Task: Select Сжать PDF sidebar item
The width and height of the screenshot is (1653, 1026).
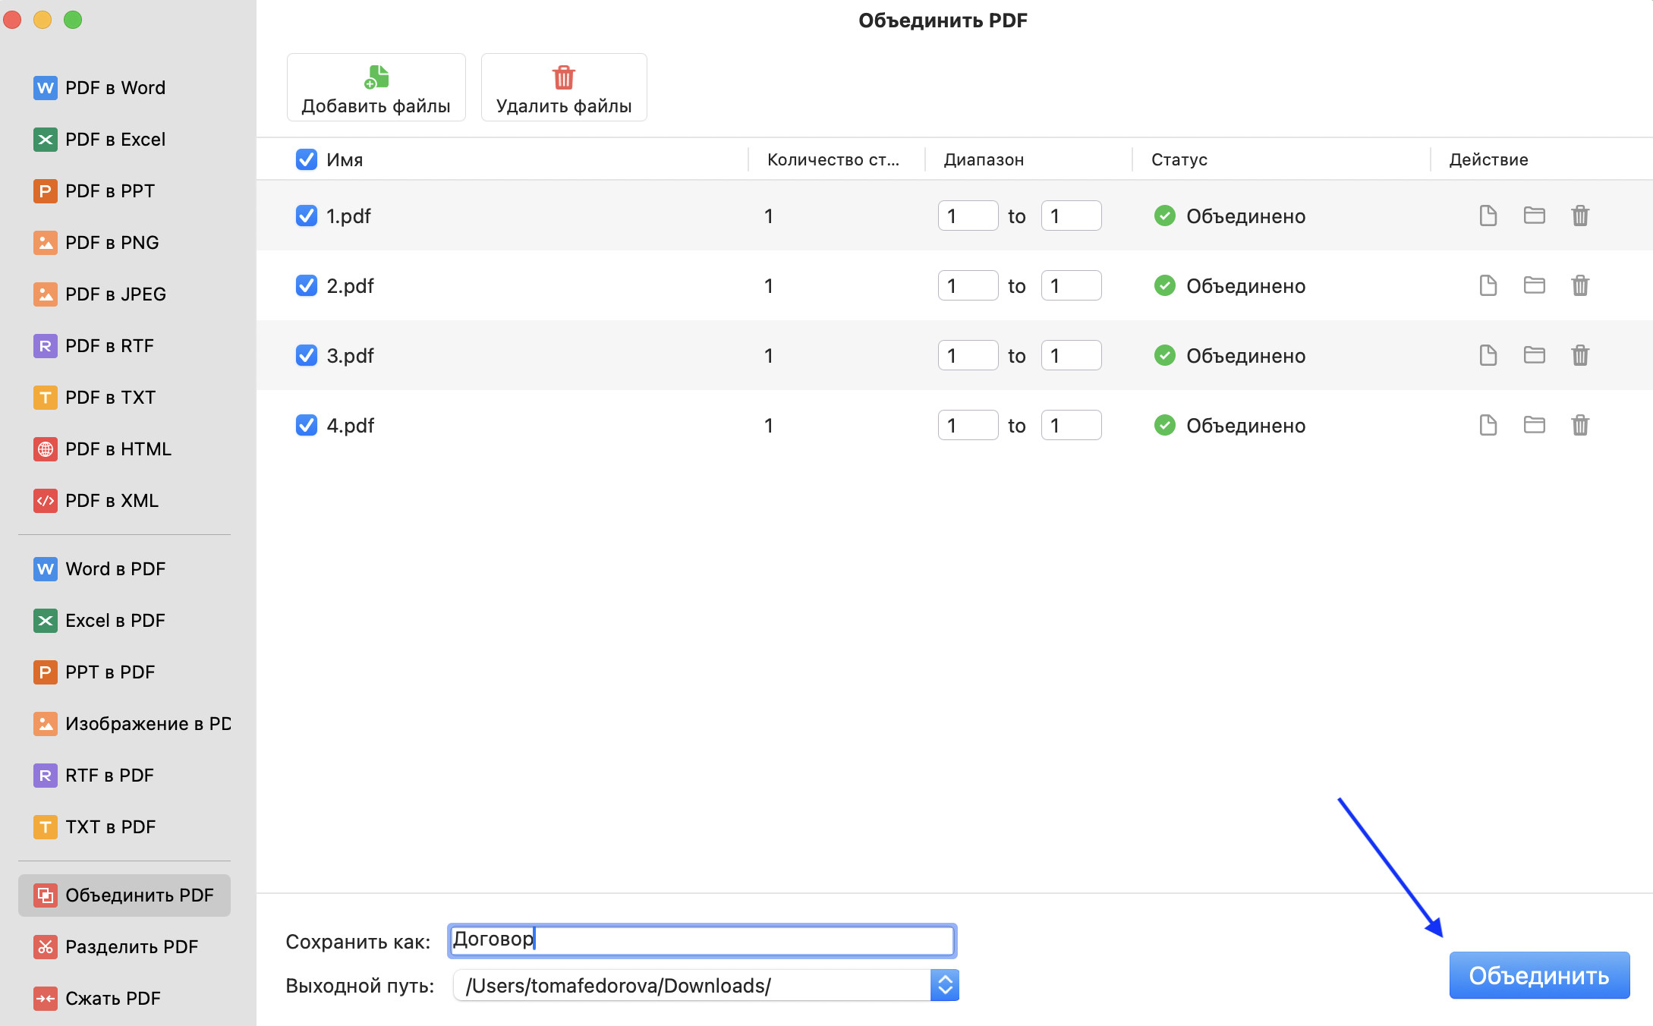Action: coord(112,999)
